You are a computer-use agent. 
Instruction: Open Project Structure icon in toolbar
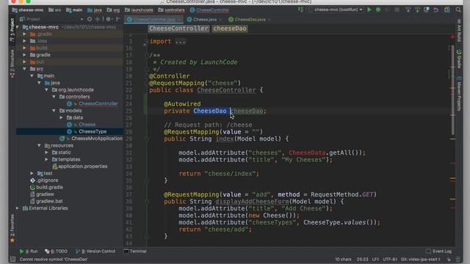(447, 10)
